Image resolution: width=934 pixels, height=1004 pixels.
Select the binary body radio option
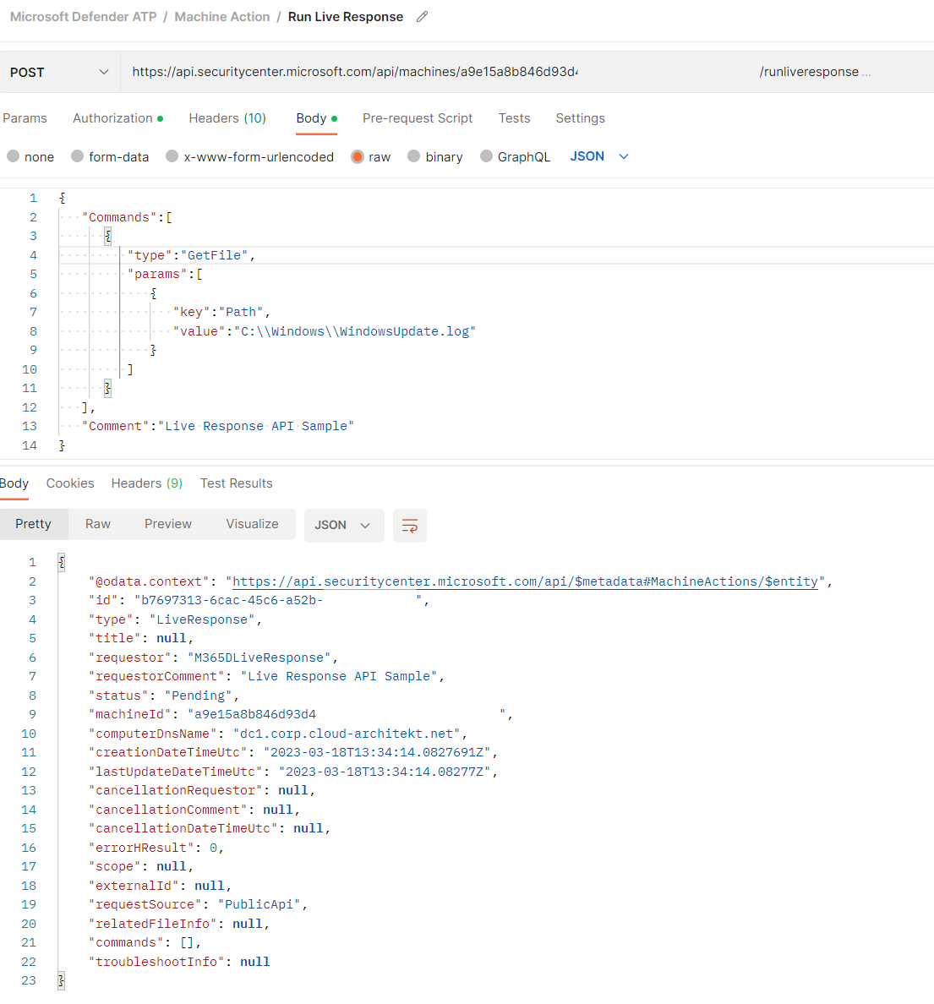414,156
